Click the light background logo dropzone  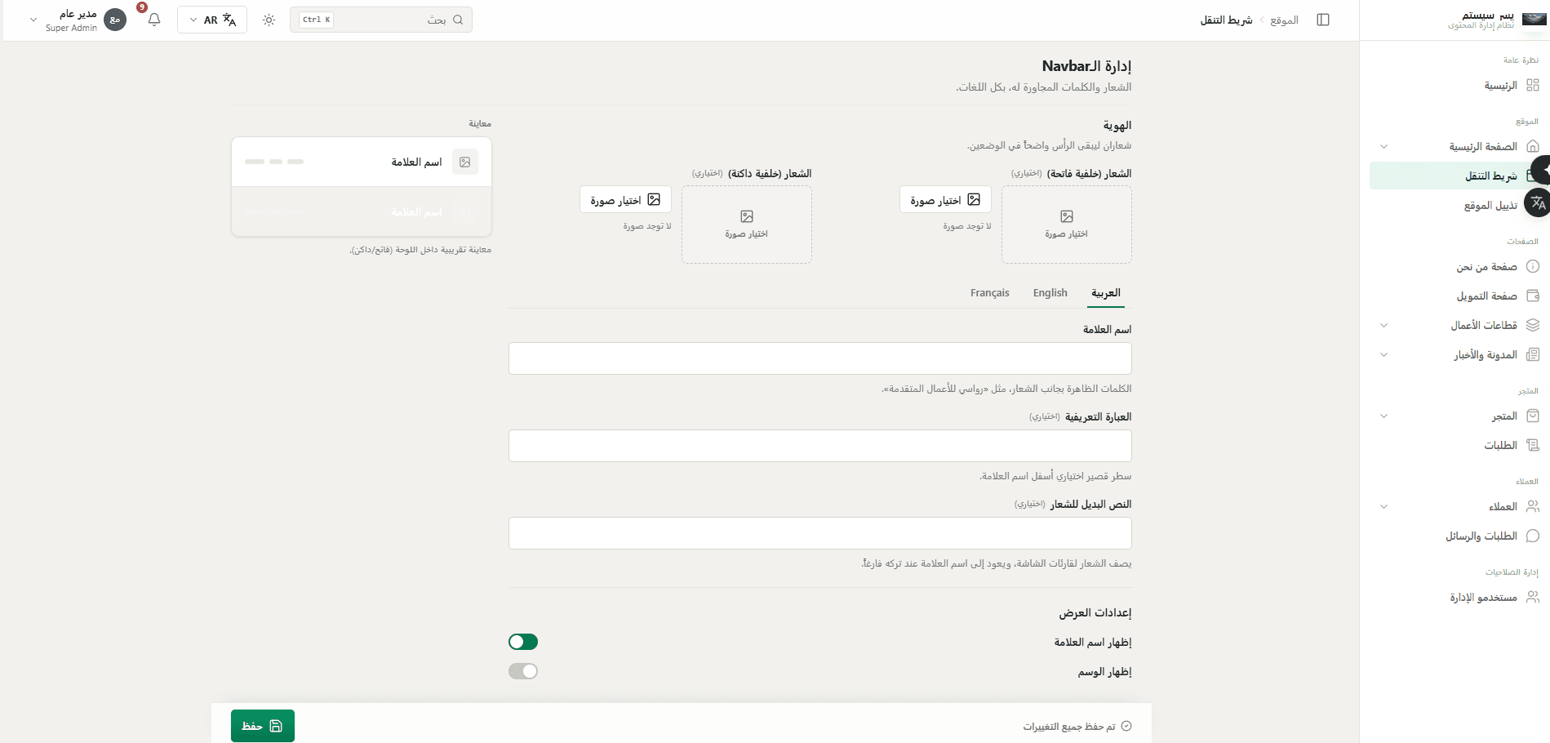[x=1067, y=225]
